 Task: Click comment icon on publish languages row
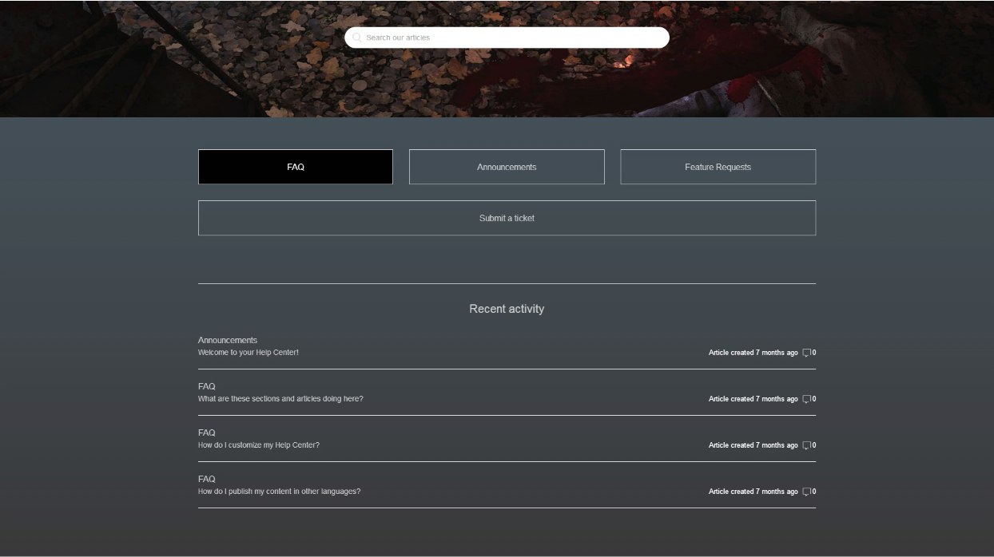807,492
